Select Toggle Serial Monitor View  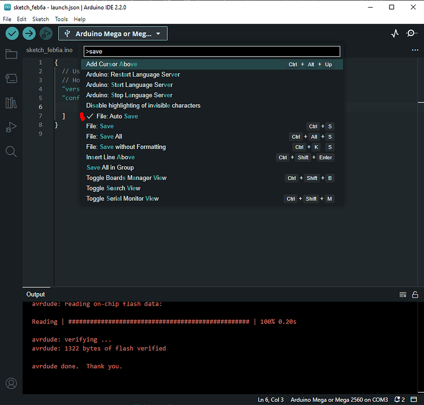pyautogui.click(x=212, y=199)
